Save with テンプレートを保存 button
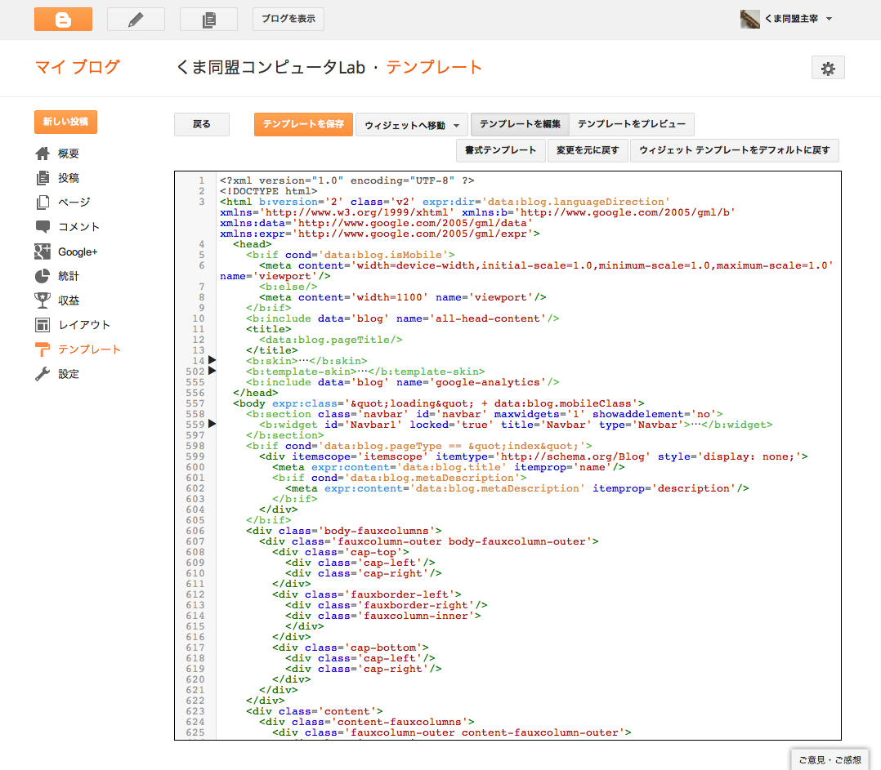881x770 pixels. pyautogui.click(x=303, y=124)
